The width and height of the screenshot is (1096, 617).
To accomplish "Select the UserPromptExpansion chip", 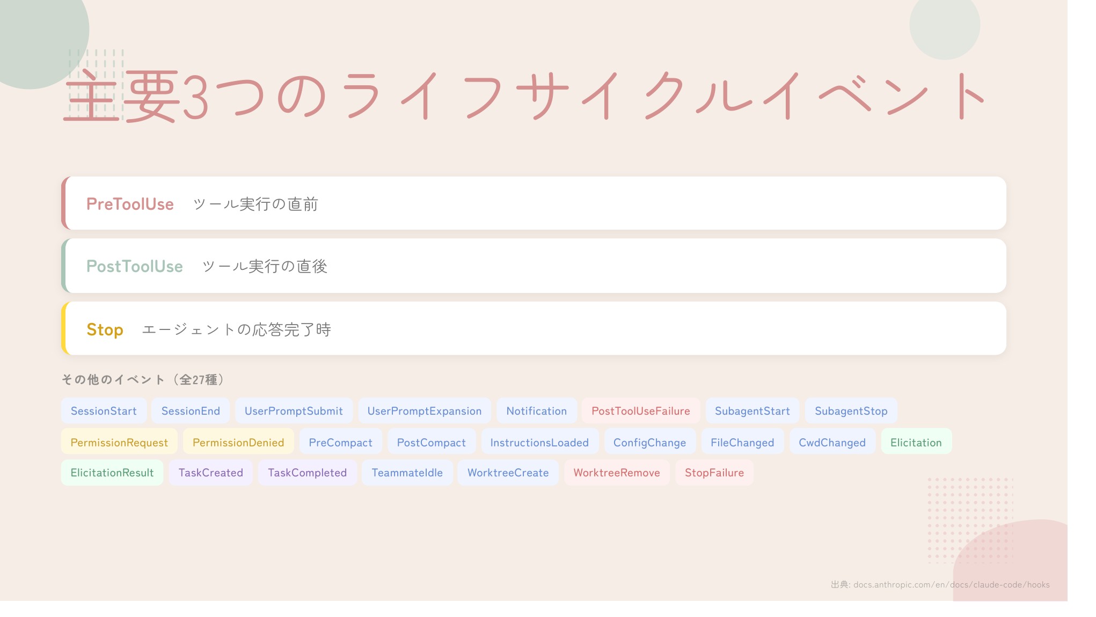I will coord(424,411).
